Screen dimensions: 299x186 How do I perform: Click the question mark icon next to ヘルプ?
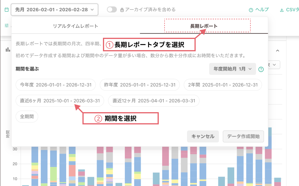251,10
